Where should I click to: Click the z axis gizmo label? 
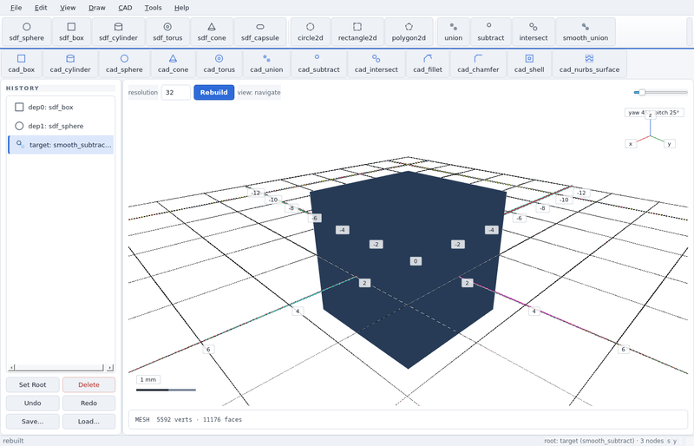pos(650,115)
